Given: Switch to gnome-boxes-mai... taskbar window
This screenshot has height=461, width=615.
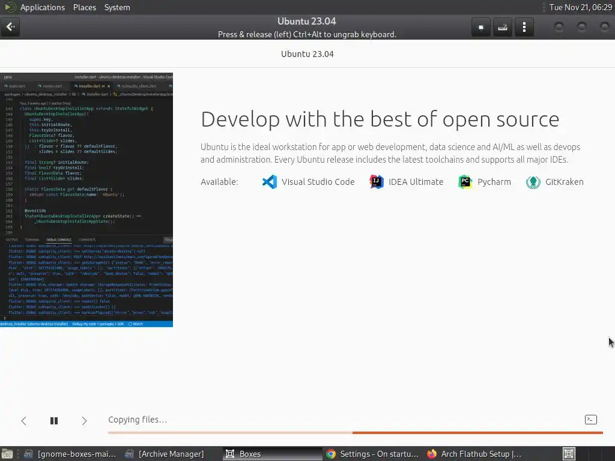Looking at the screenshot, I should click(70, 454).
